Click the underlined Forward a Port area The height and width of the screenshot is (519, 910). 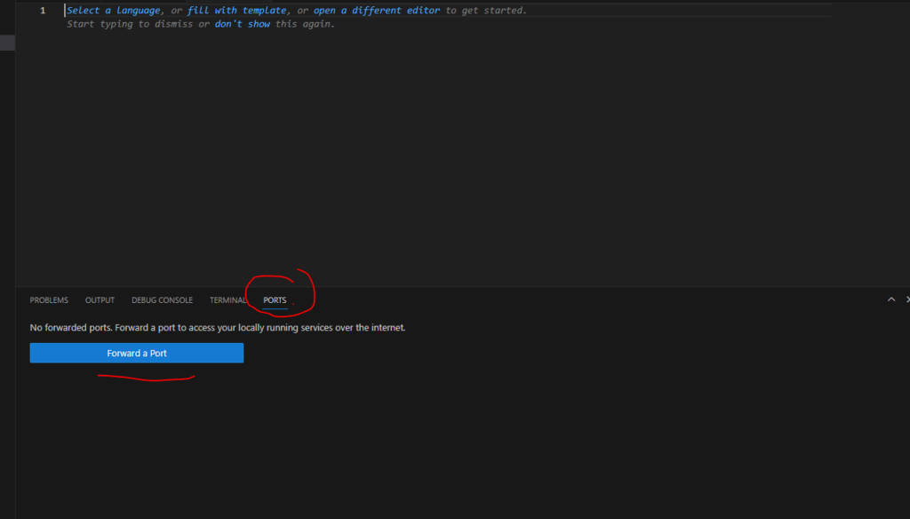pyautogui.click(x=136, y=352)
